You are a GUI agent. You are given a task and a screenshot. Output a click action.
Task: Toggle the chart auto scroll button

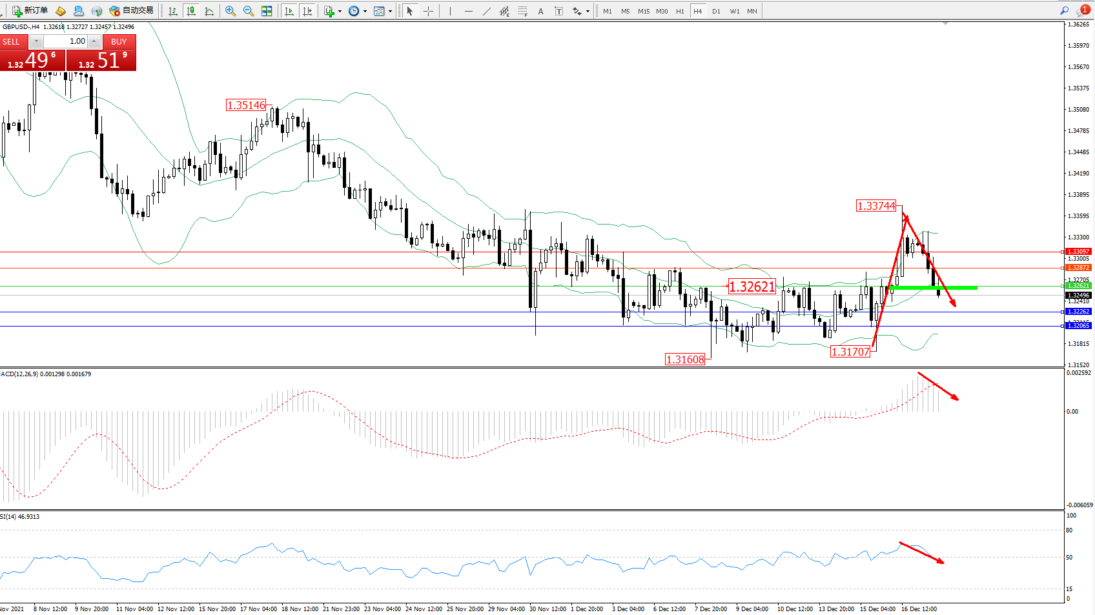point(289,11)
